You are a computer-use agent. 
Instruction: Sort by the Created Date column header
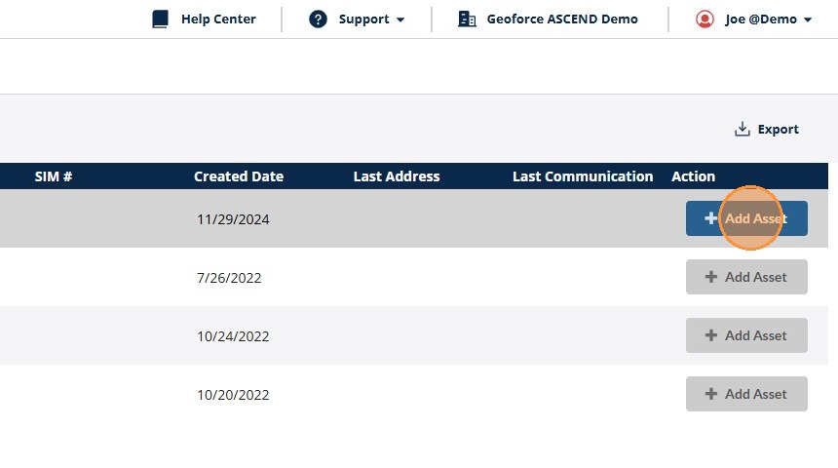coord(239,176)
